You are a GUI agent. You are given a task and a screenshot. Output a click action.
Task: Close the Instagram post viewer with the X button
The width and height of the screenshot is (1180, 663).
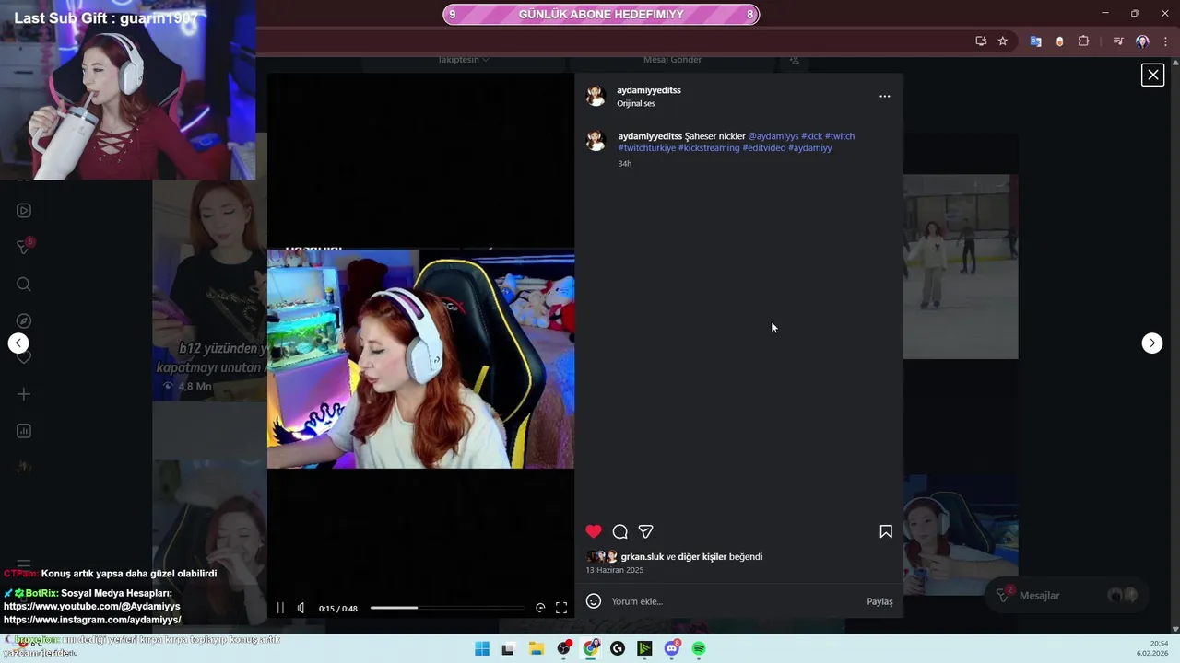(x=1152, y=76)
